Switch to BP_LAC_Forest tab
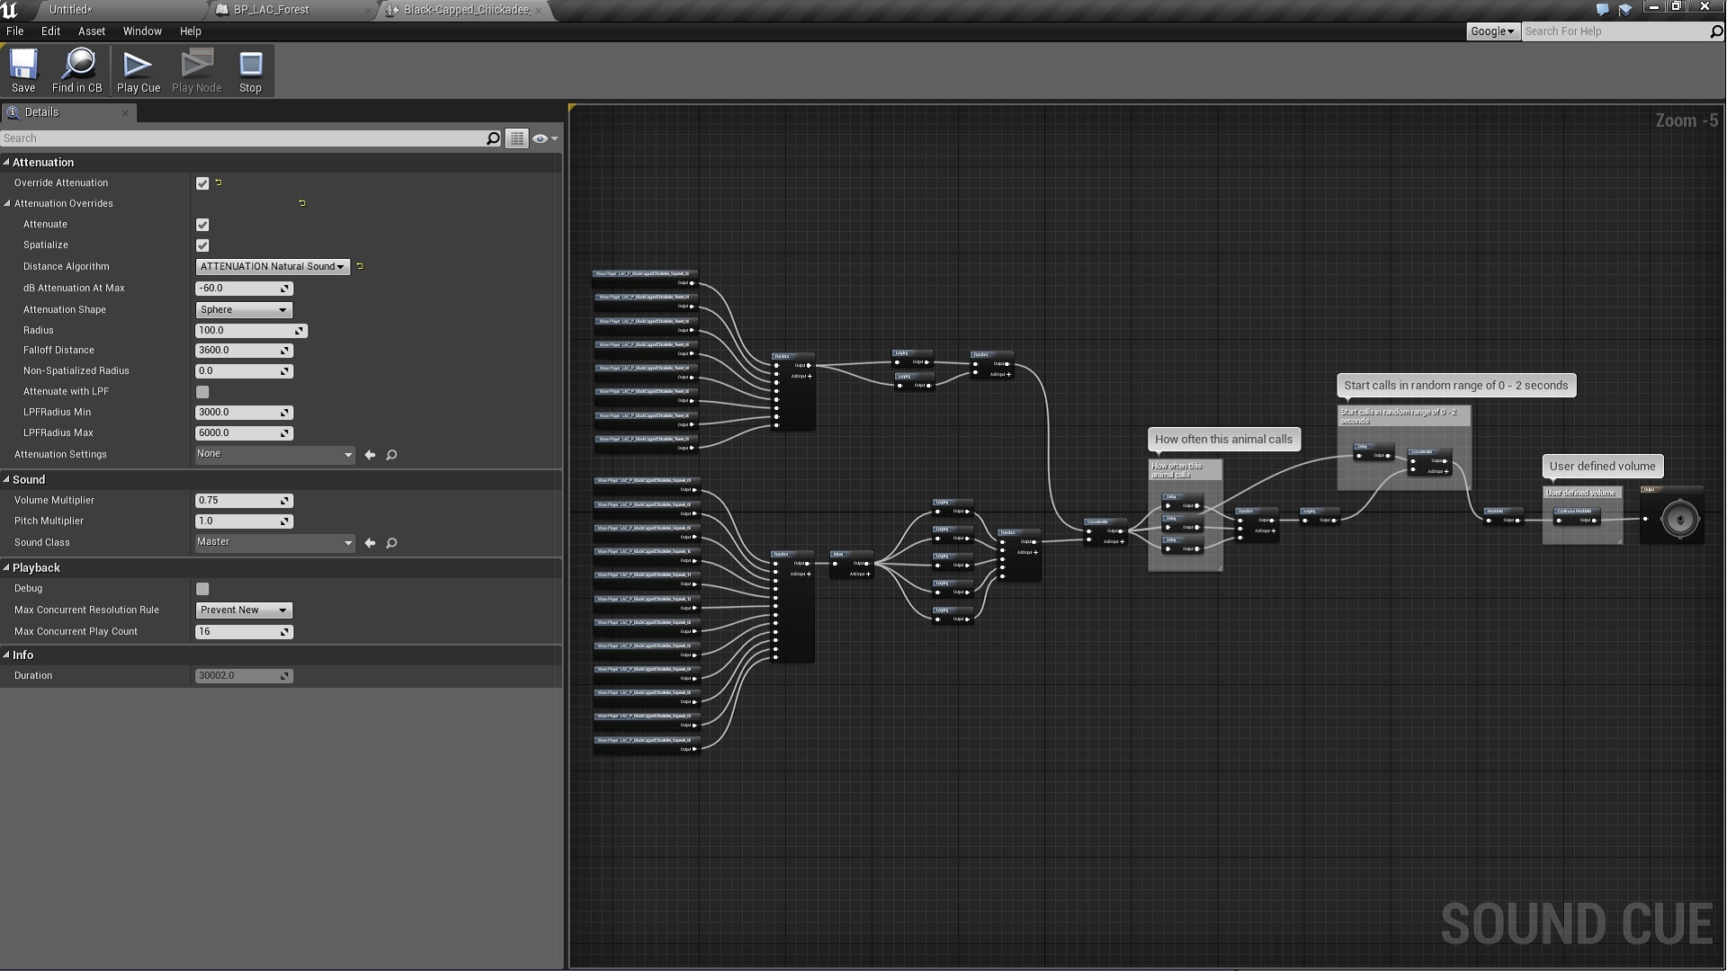 point(270,10)
